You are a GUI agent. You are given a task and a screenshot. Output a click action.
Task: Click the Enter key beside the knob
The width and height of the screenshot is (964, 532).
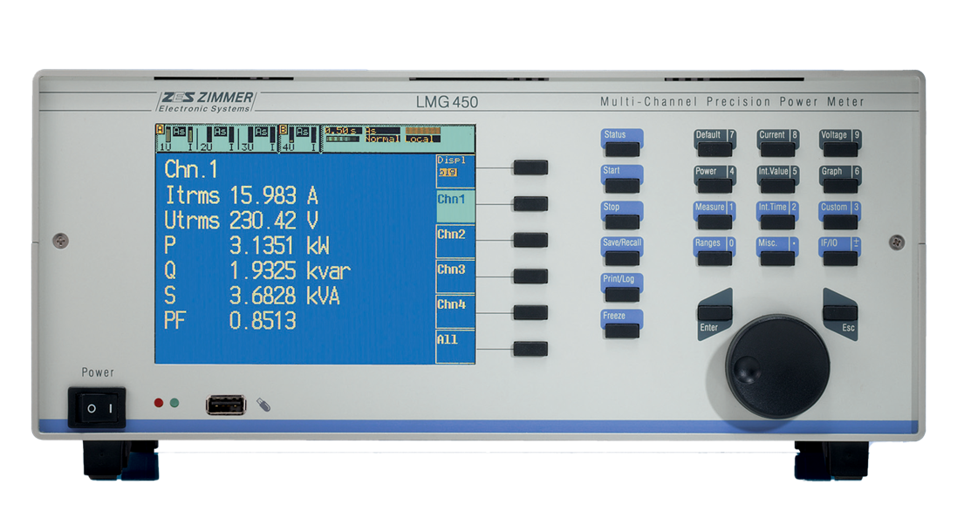click(714, 313)
